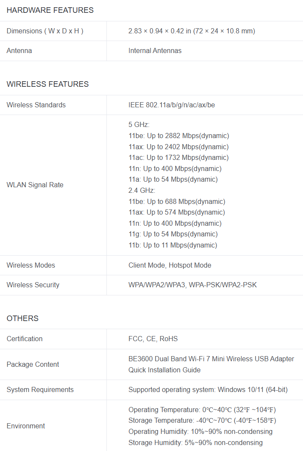303x451 pixels.
Task: Click the Wireless Standards row label
Action: (36, 105)
